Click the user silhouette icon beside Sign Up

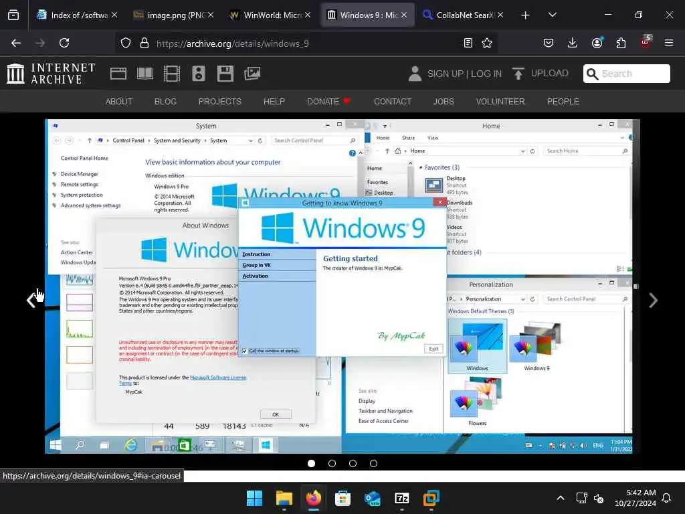click(x=415, y=74)
